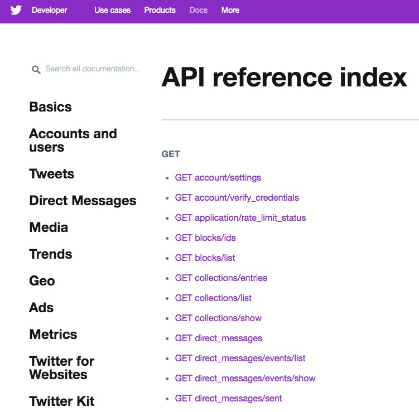This screenshot has height=412, width=419.
Task: Expand the More menu
Action: pos(230,10)
